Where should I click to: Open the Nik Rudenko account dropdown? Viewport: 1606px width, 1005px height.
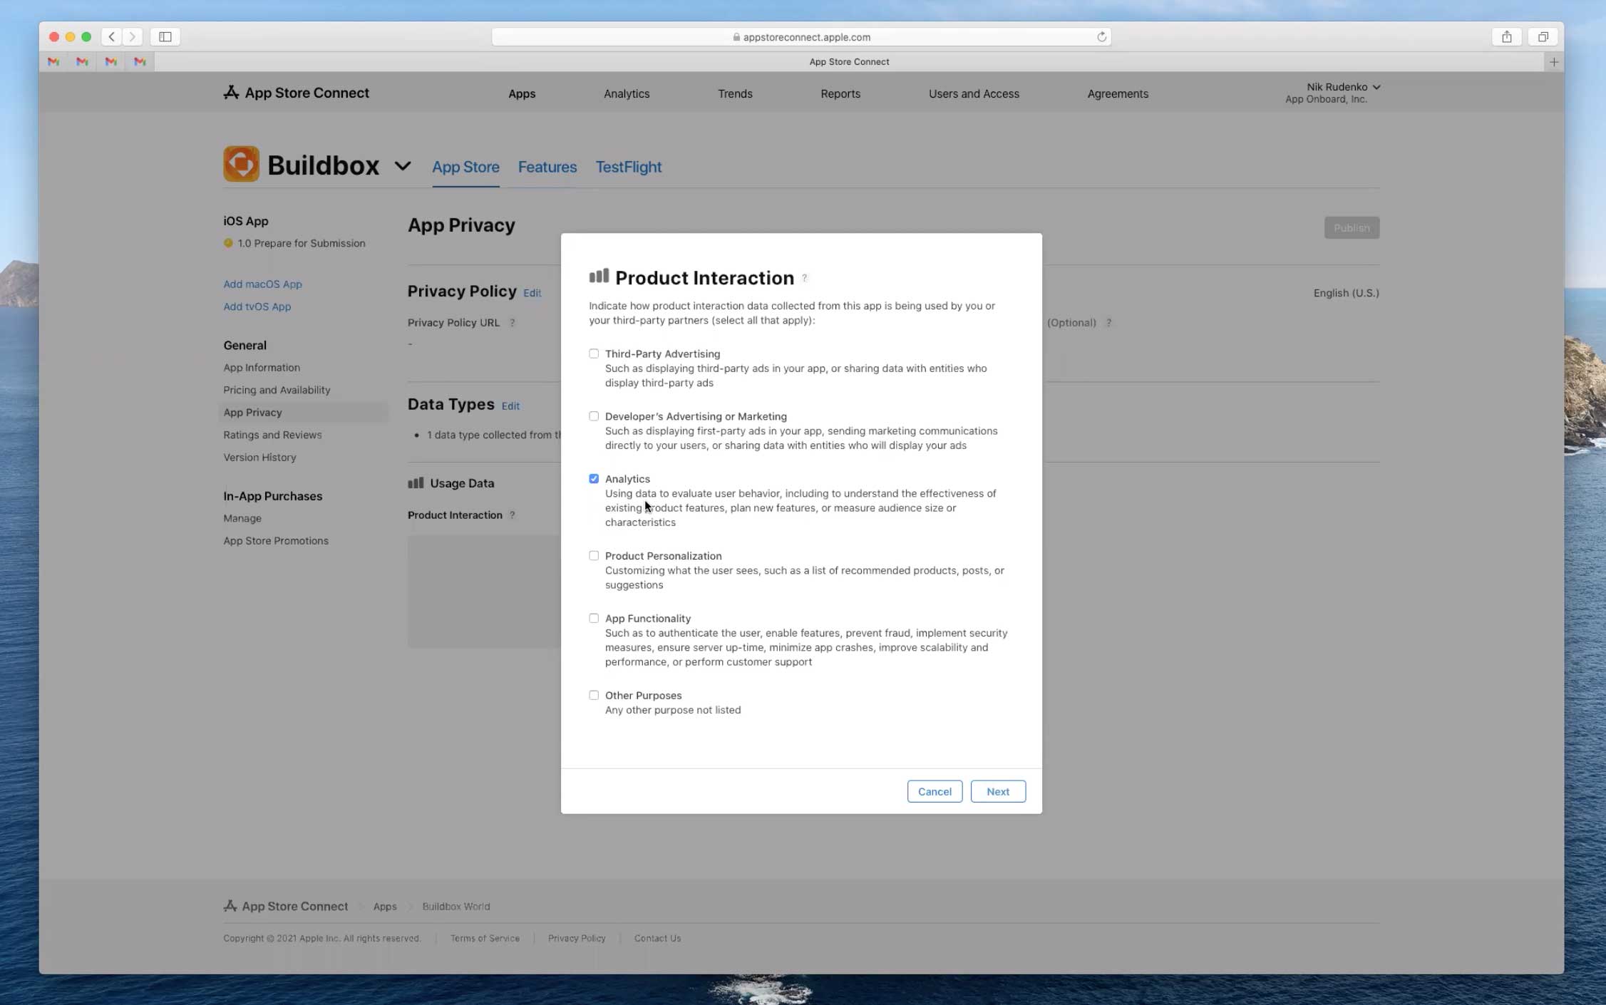tap(1343, 87)
